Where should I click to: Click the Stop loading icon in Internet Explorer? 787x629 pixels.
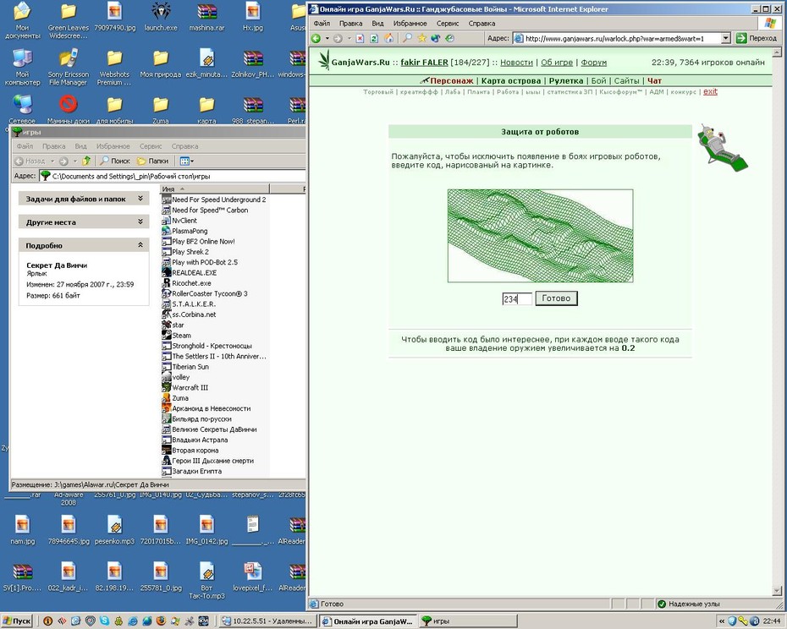360,38
